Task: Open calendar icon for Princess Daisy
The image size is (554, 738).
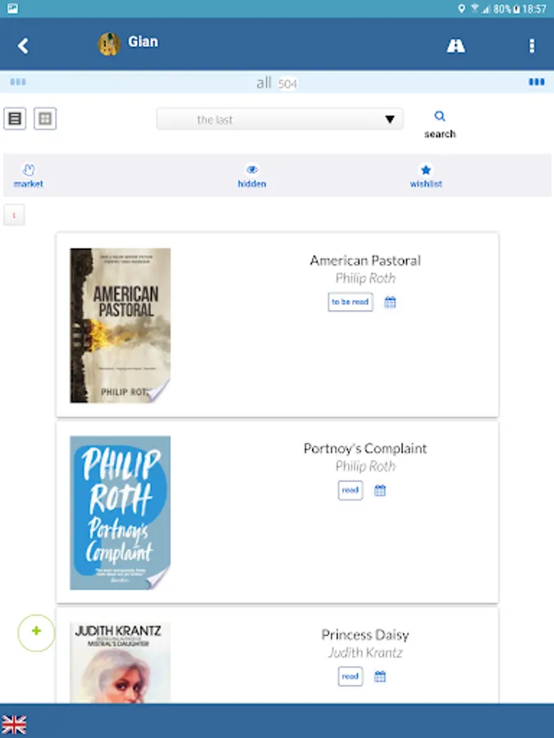Action: tap(380, 676)
